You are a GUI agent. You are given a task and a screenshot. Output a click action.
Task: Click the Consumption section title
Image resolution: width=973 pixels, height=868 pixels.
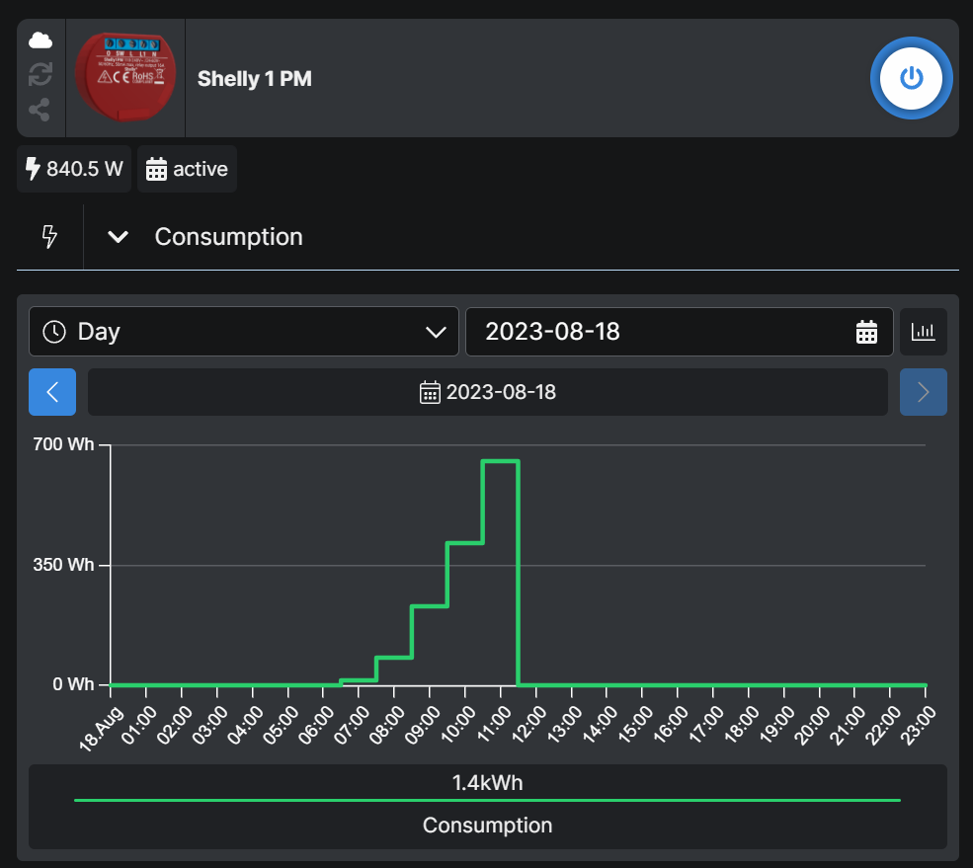click(228, 237)
